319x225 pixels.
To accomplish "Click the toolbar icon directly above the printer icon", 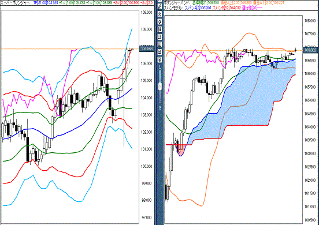I will coord(160,44).
